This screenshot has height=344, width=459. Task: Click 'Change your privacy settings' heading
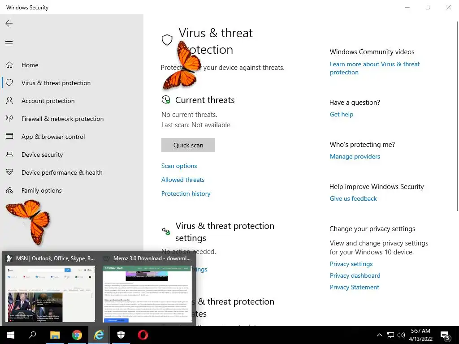coord(372,229)
